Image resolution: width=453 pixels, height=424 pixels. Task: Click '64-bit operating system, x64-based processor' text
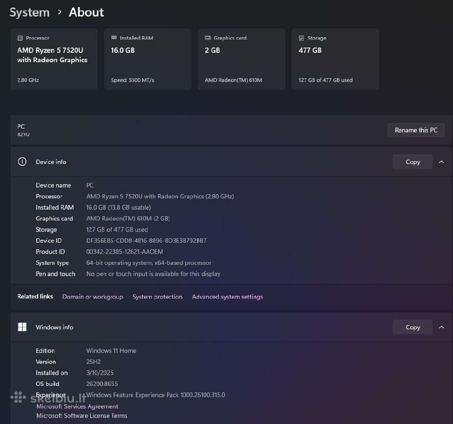[x=149, y=263]
